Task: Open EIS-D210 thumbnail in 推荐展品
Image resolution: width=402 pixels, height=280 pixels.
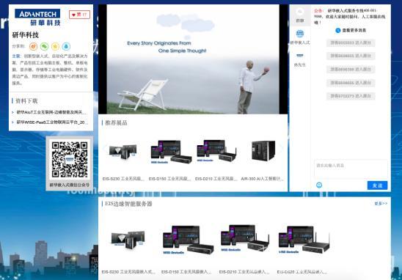Action: 216,151
